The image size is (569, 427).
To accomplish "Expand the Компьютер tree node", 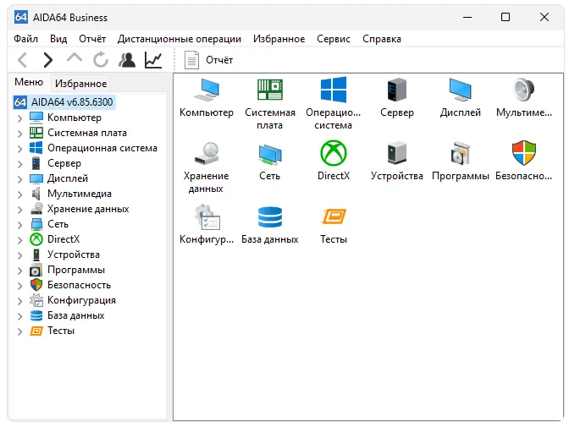I will point(20,118).
